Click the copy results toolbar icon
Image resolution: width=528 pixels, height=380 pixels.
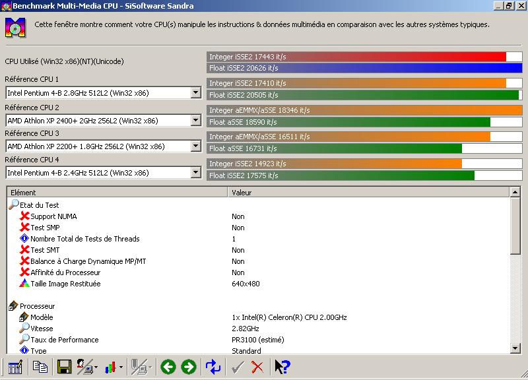click(40, 367)
